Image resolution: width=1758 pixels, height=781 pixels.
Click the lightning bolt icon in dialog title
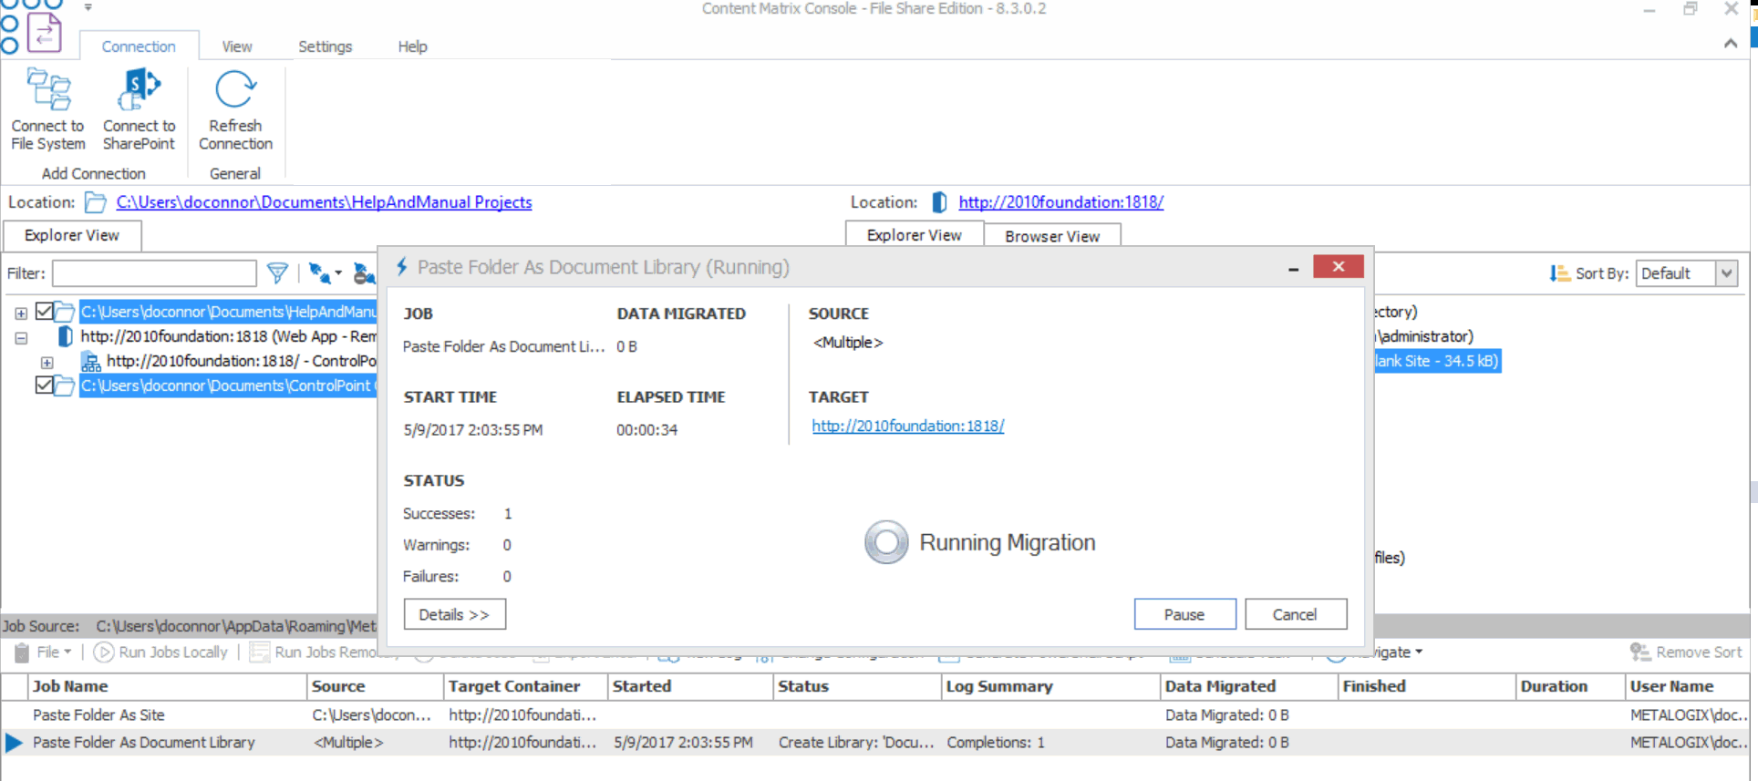[401, 266]
